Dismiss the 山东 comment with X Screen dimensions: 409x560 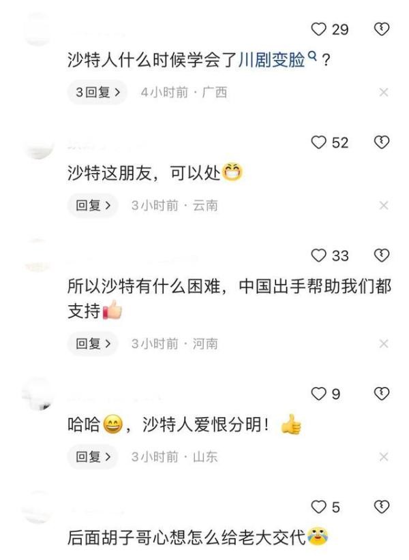pos(384,456)
